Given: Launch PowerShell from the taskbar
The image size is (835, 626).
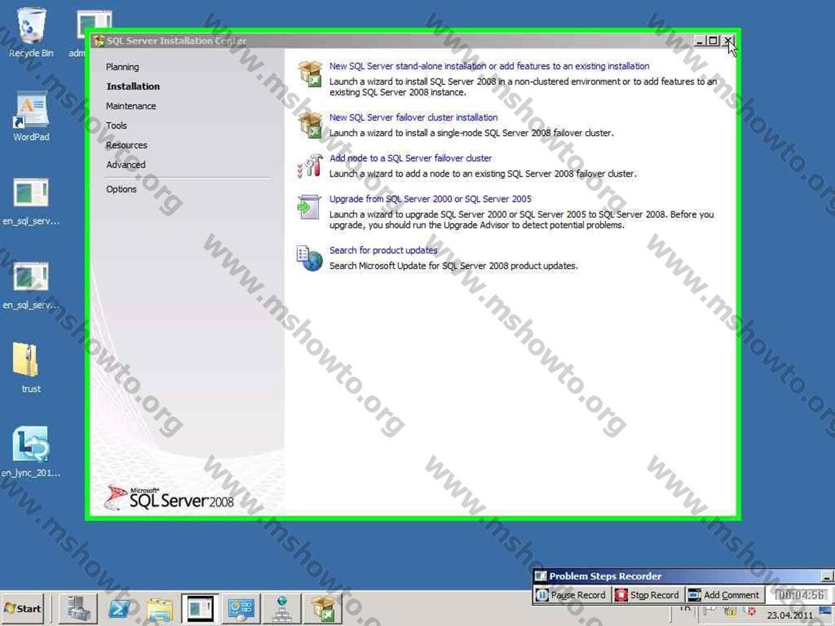Looking at the screenshot, I should 119,608.
